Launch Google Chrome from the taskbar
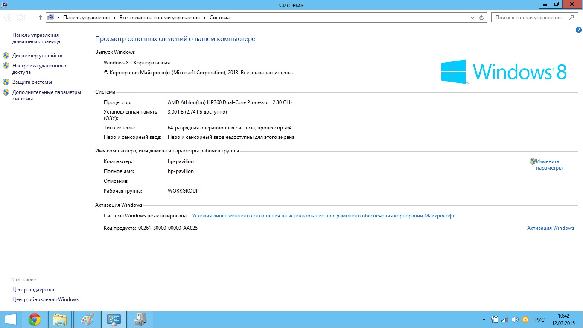583x328 pixels. (35, 319)
